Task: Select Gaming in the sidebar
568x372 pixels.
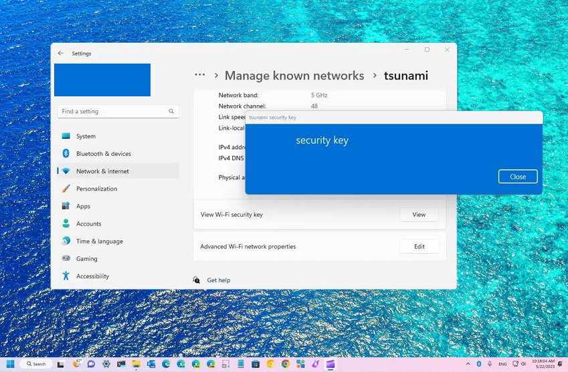Action: coord(86,259)
